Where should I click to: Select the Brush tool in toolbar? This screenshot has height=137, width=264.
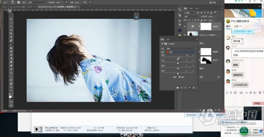(11, 44)
